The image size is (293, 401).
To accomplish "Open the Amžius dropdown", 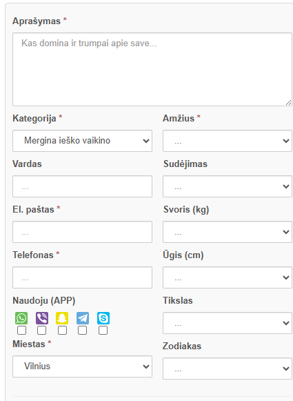I will [228, 141].
